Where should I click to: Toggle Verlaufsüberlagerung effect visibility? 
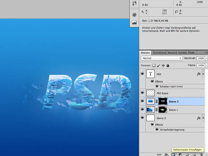pos(157,129)
